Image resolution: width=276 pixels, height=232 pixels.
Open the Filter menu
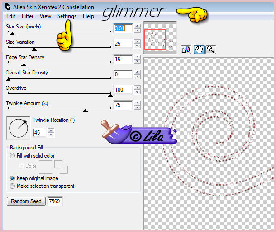tap(28, 16)
